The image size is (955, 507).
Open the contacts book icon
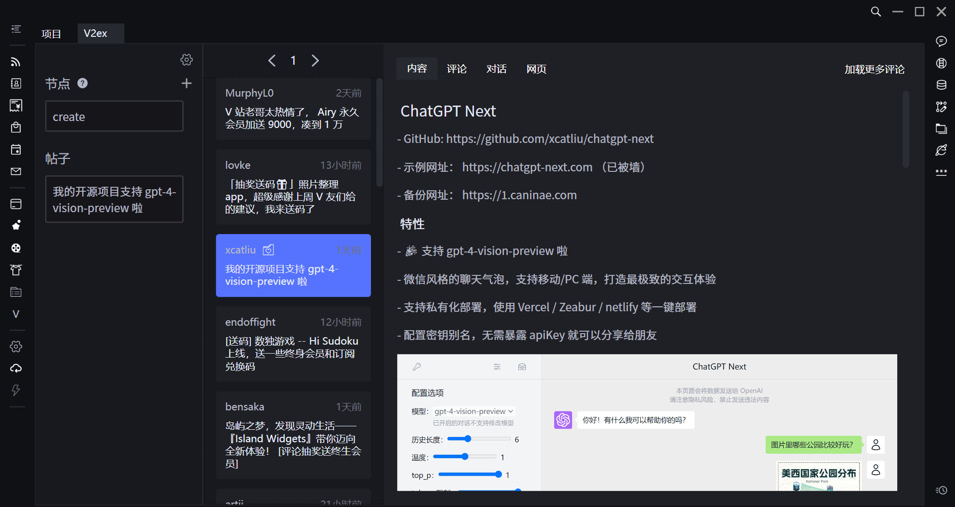[x=16, y=84]
